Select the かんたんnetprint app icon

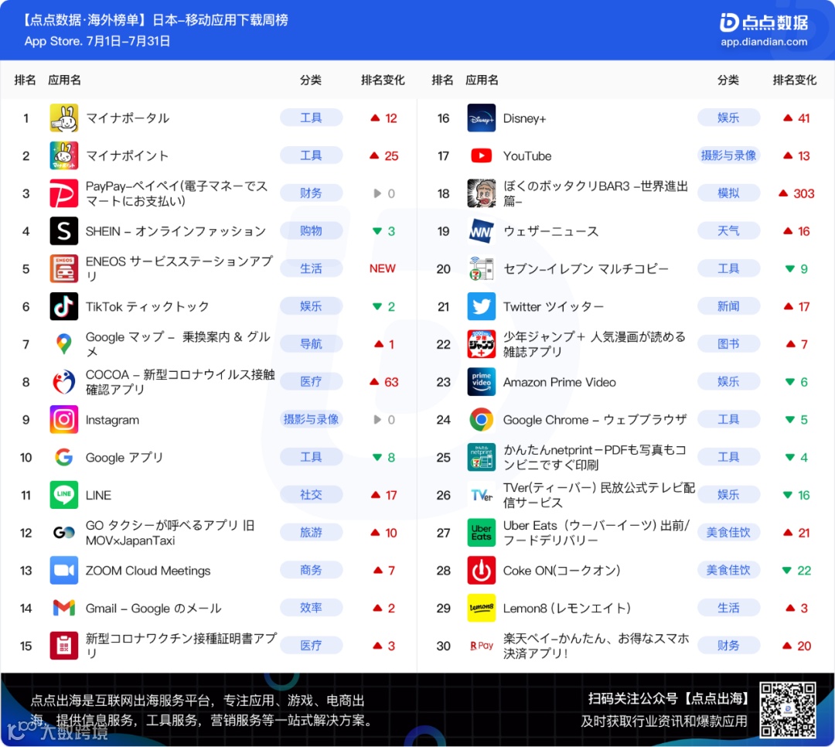click(482, 457)
